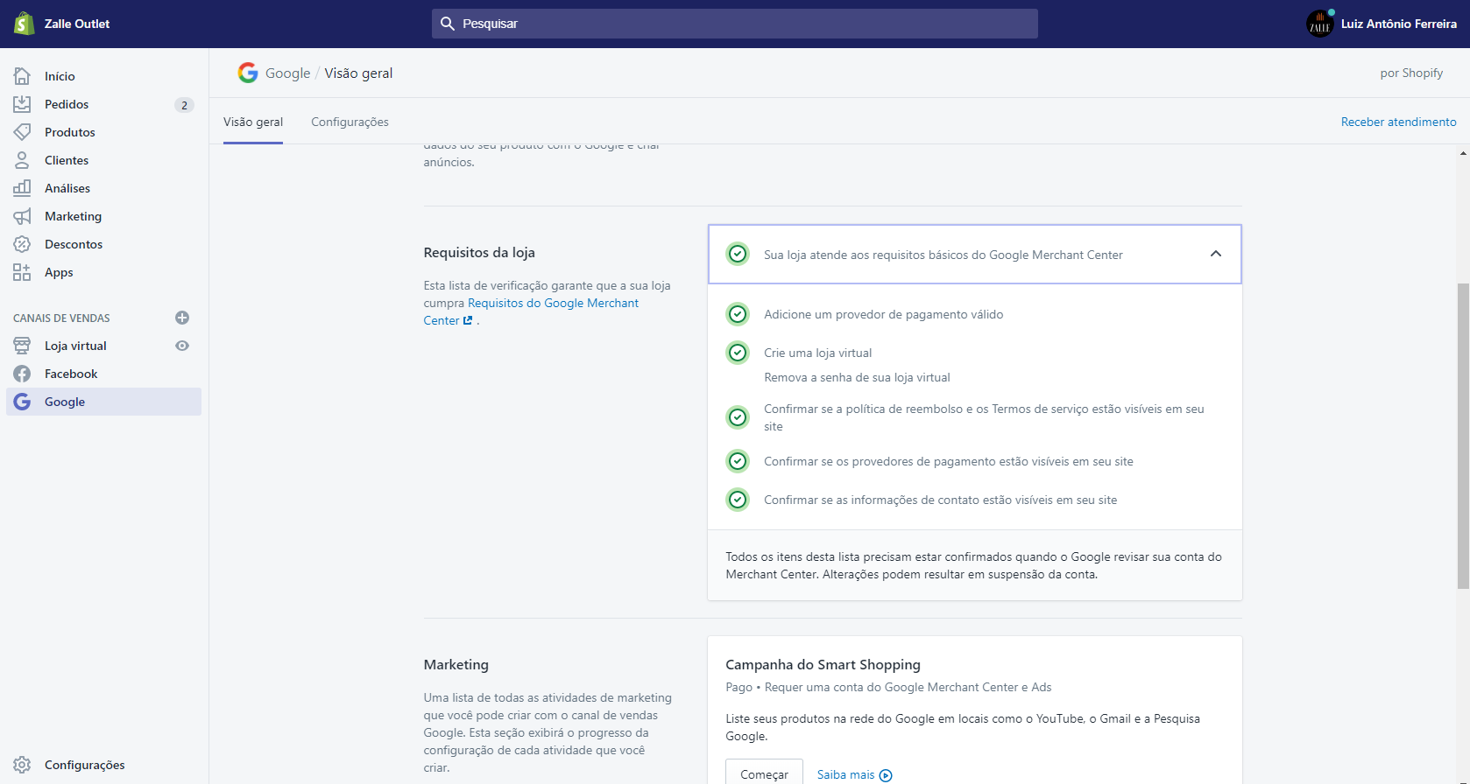Click into the Pesquisar search field
Image resolution: width=1470 pixels, height=784 pixels.
tap(734, 24)
